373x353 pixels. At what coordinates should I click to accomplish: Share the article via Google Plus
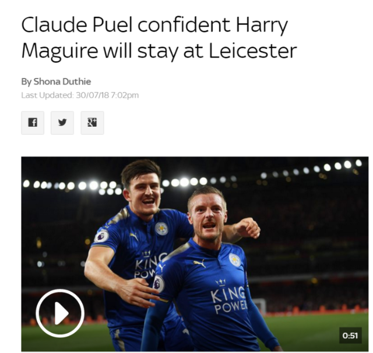[x=92, y=123]
